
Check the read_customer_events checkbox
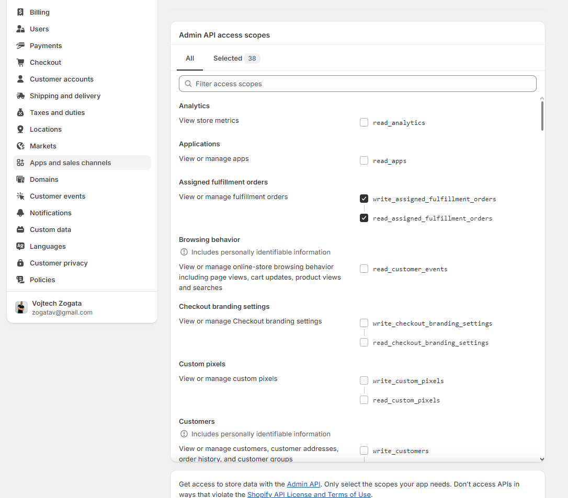(x=364, y=269)
